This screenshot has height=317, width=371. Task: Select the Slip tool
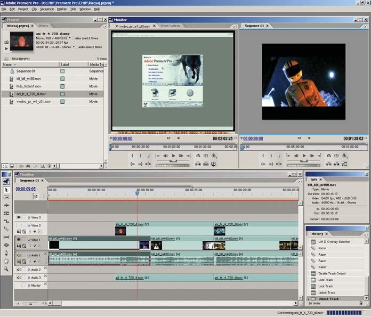point(6,237)
